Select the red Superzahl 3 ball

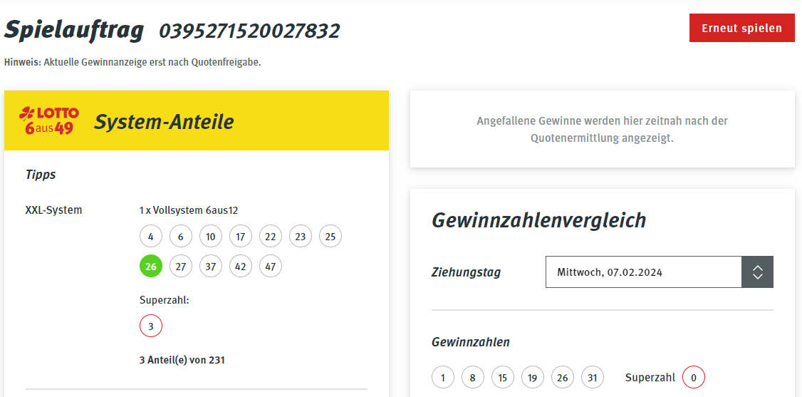click(151, 326)
